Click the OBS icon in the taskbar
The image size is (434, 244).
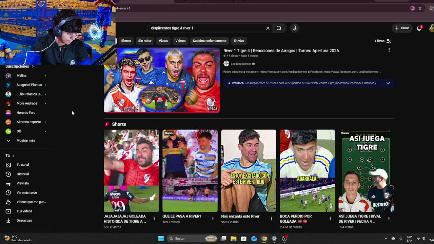pyautogui.click(x=284, y=239)
